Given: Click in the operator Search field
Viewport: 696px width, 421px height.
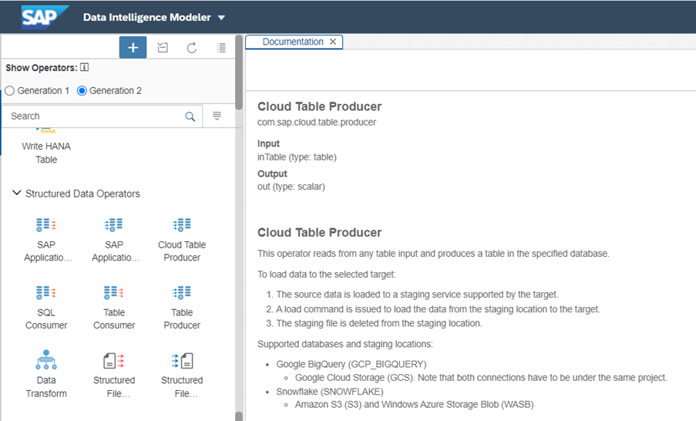Looking at the screenshot, I should 92,116.
